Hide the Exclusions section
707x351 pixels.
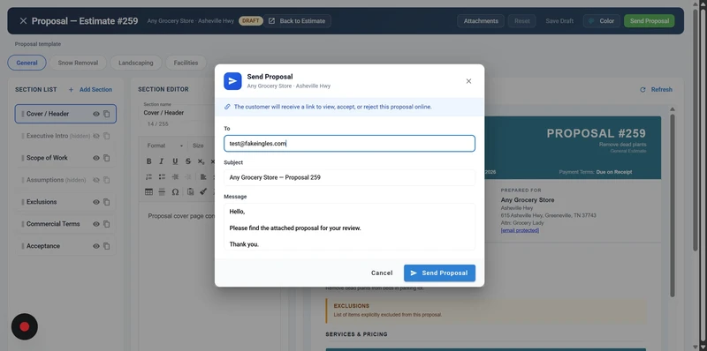[96, 202]
